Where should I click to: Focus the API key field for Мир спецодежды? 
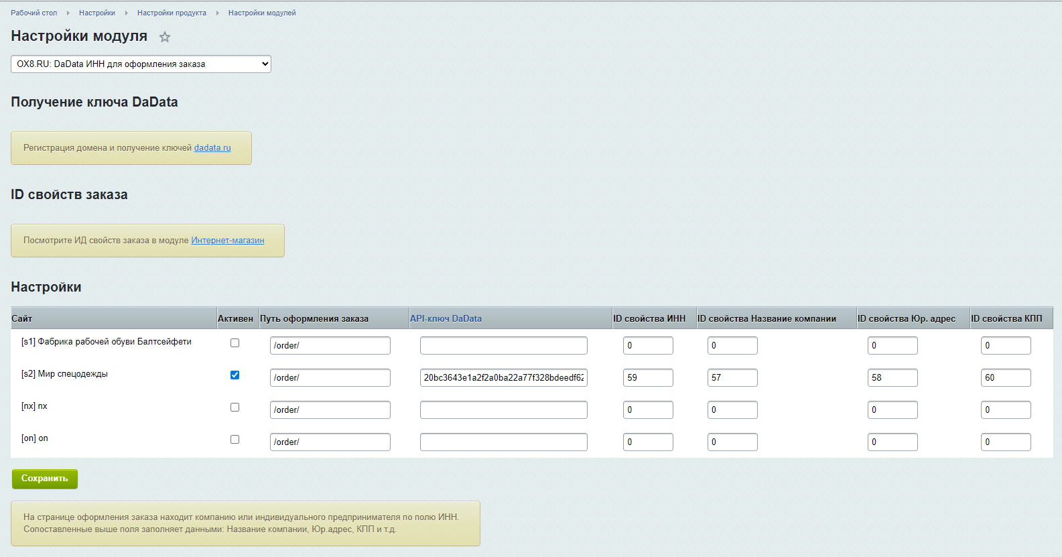503,378
